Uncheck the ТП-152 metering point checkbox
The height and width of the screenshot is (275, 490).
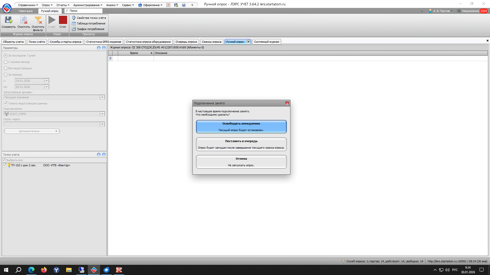[x=5, y=165]
